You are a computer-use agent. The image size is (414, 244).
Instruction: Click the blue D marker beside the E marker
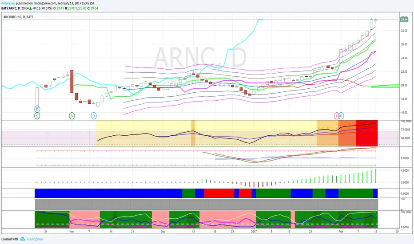coord(341,115)
